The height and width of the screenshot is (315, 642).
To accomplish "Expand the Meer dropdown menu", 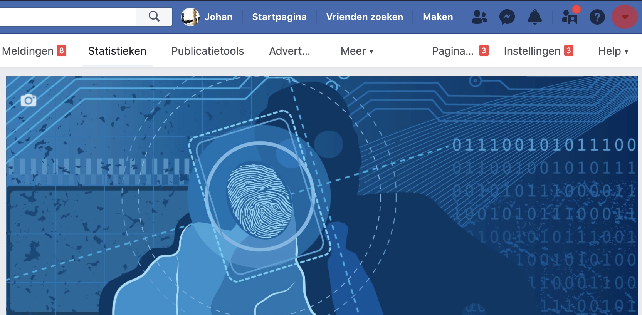I will coord(356,51).
